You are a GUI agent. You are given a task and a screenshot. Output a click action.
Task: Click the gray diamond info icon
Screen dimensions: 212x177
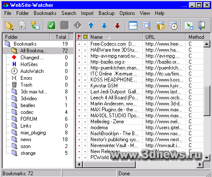(78, 26)
